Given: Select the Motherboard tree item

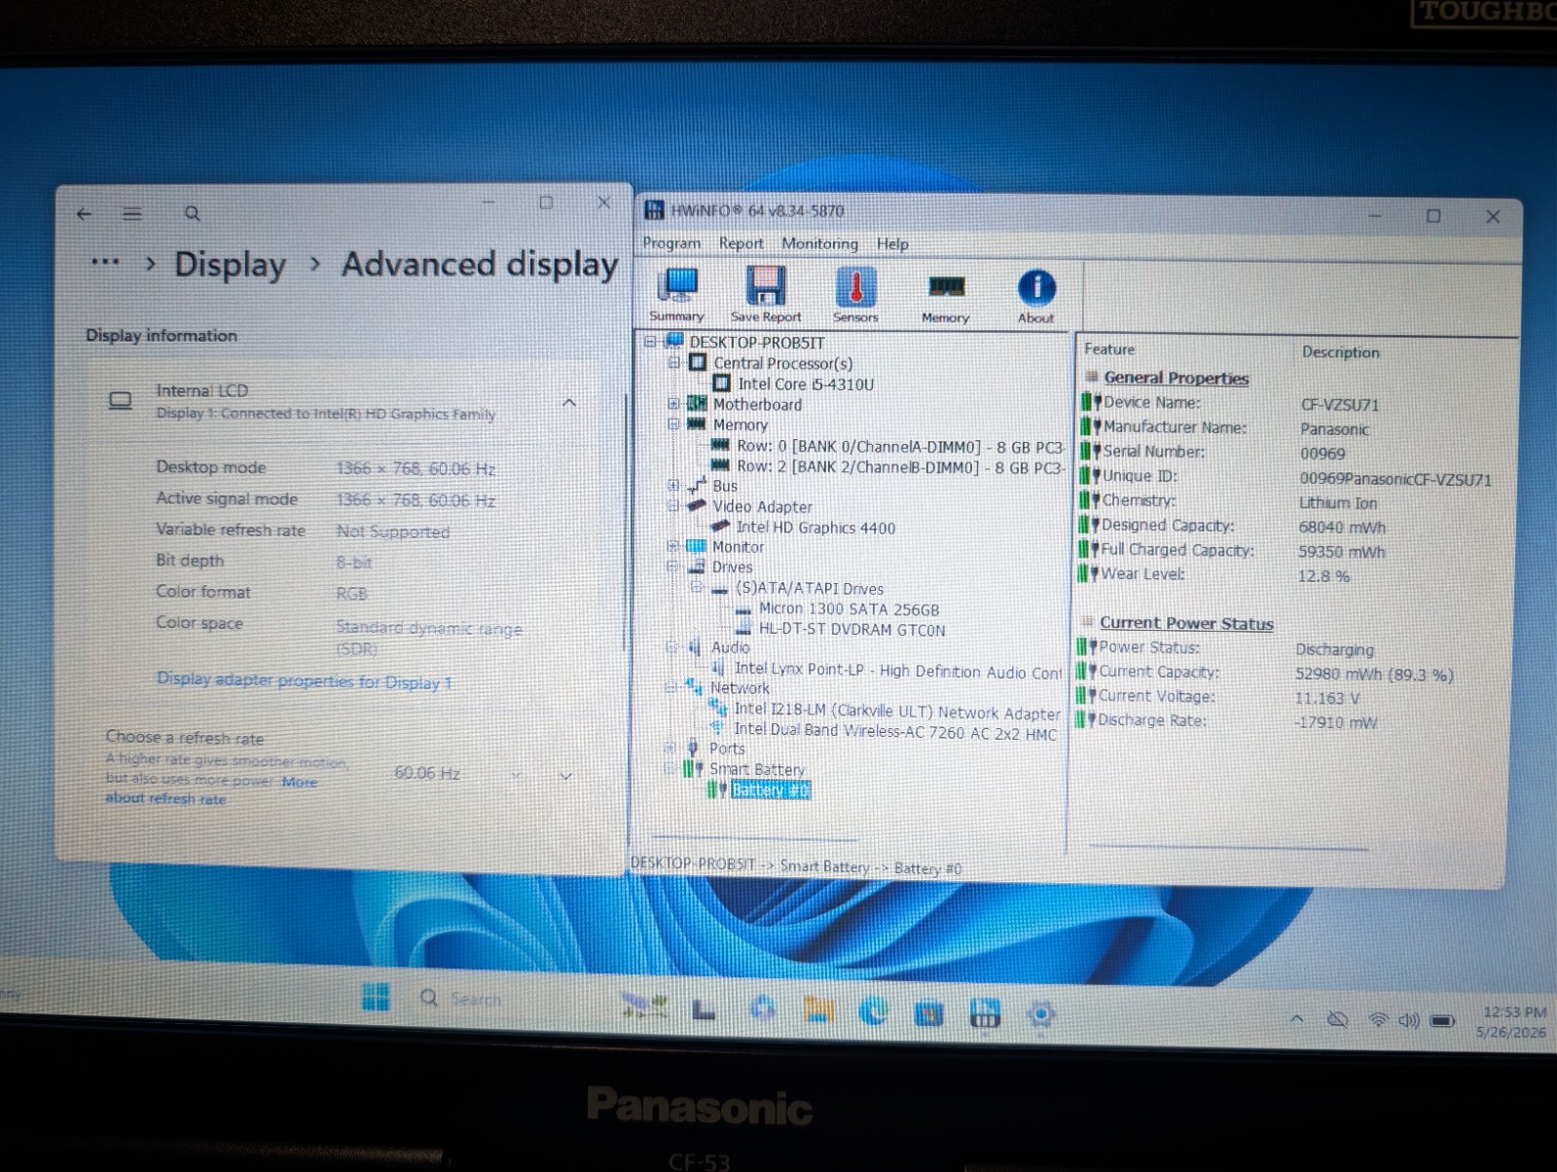Looking at the screenshot, I should click(757, 405).
